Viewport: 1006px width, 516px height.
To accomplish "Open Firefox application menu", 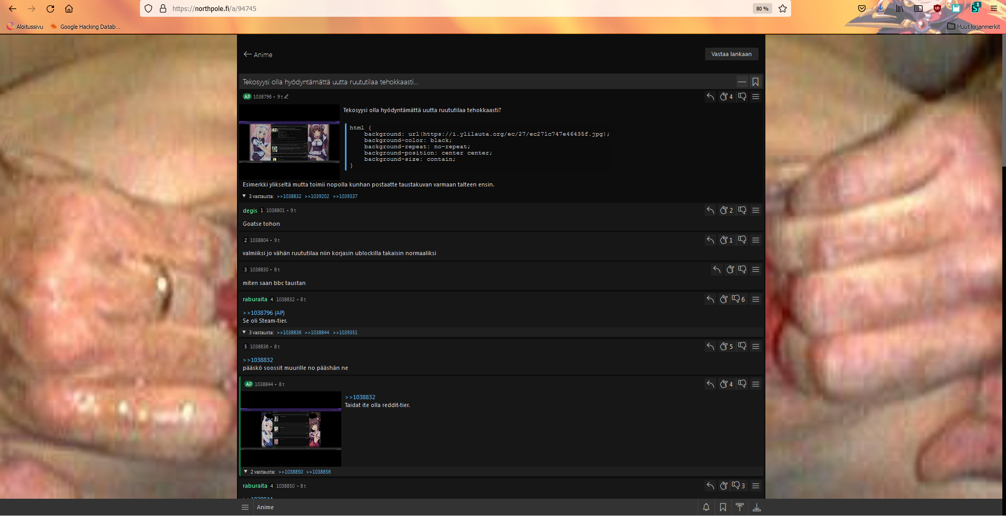I will [x=993, y=8].
